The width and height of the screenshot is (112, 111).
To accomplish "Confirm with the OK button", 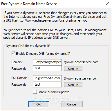I will pyautogui.click(x=39, y=104).
